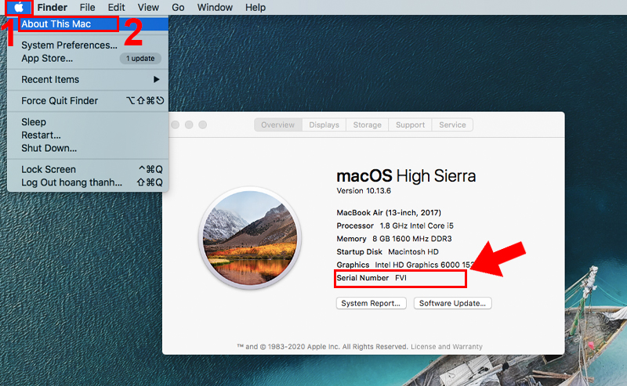Screen dimensions: 627x386
Task: Open System Preferences from Apple menu
Action: coord(88,45)
